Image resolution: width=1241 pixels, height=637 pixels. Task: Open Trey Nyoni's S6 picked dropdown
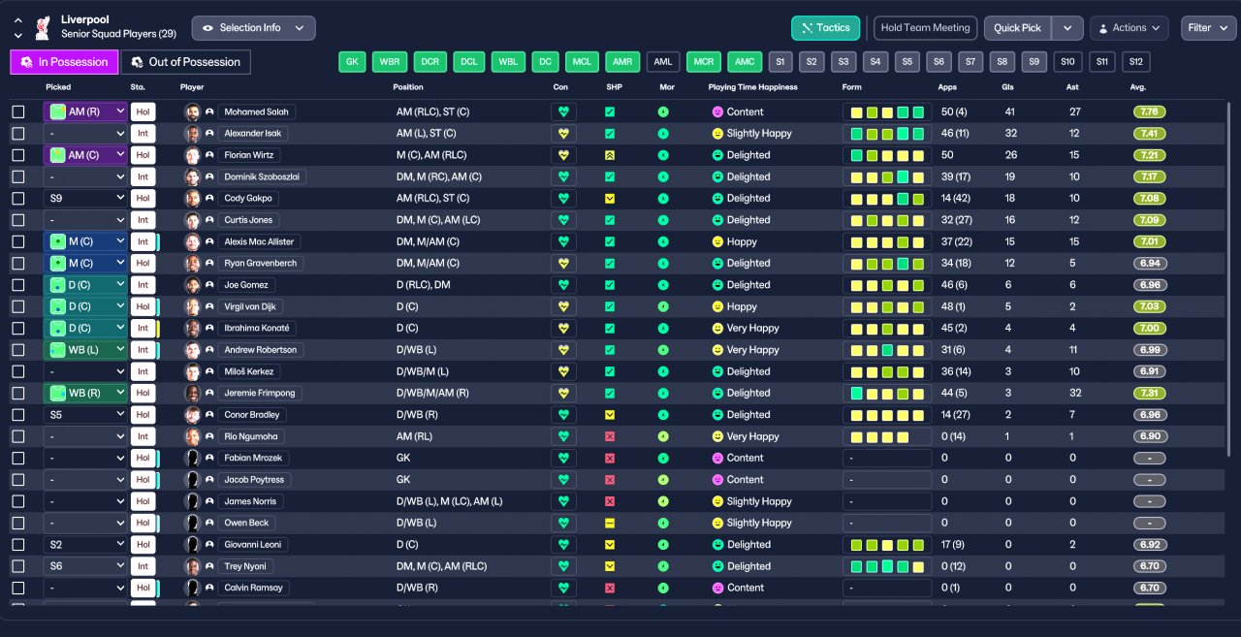(86, 566)
